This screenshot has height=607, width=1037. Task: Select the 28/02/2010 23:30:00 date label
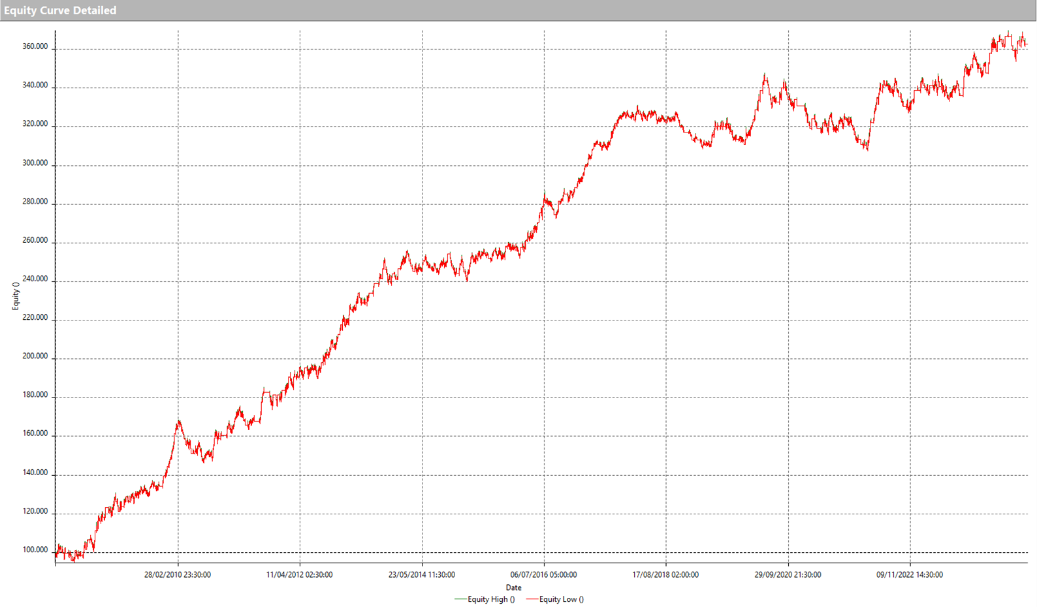[178, 575]
